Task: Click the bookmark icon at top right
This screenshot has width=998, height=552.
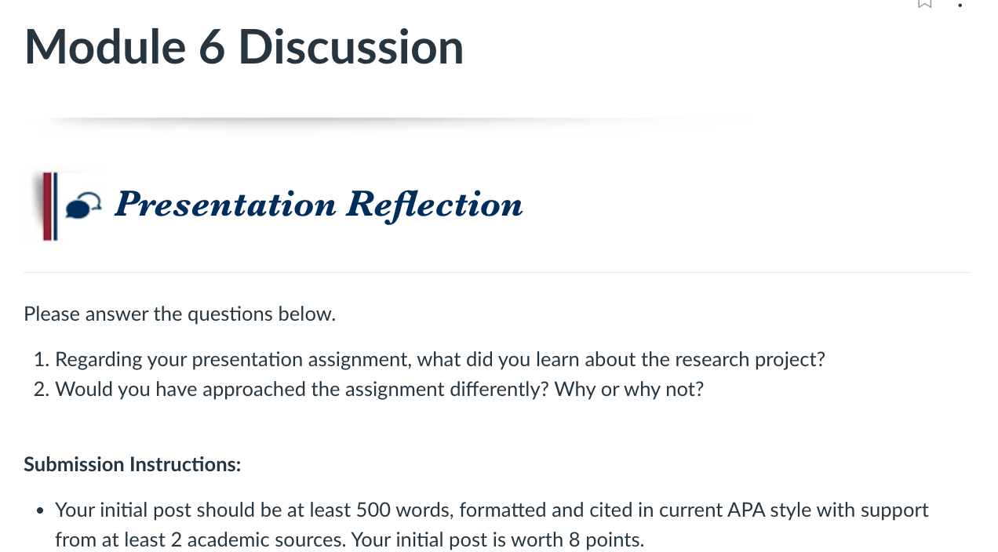Action: pos(925,3)
